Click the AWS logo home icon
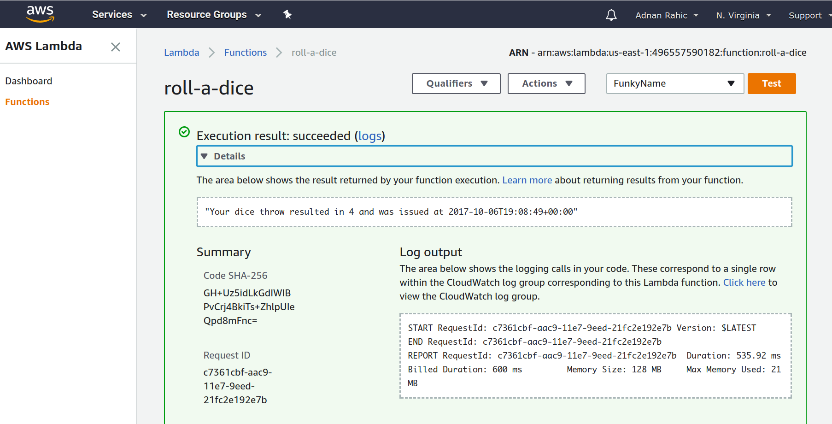This screenshot has width=832, height=424. 40,14
